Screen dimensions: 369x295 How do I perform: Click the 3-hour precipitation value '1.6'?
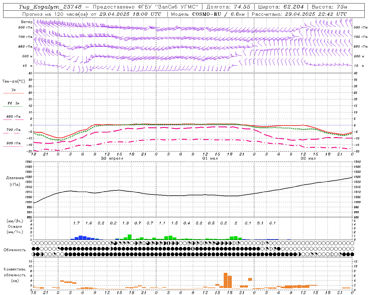(89, 223)
